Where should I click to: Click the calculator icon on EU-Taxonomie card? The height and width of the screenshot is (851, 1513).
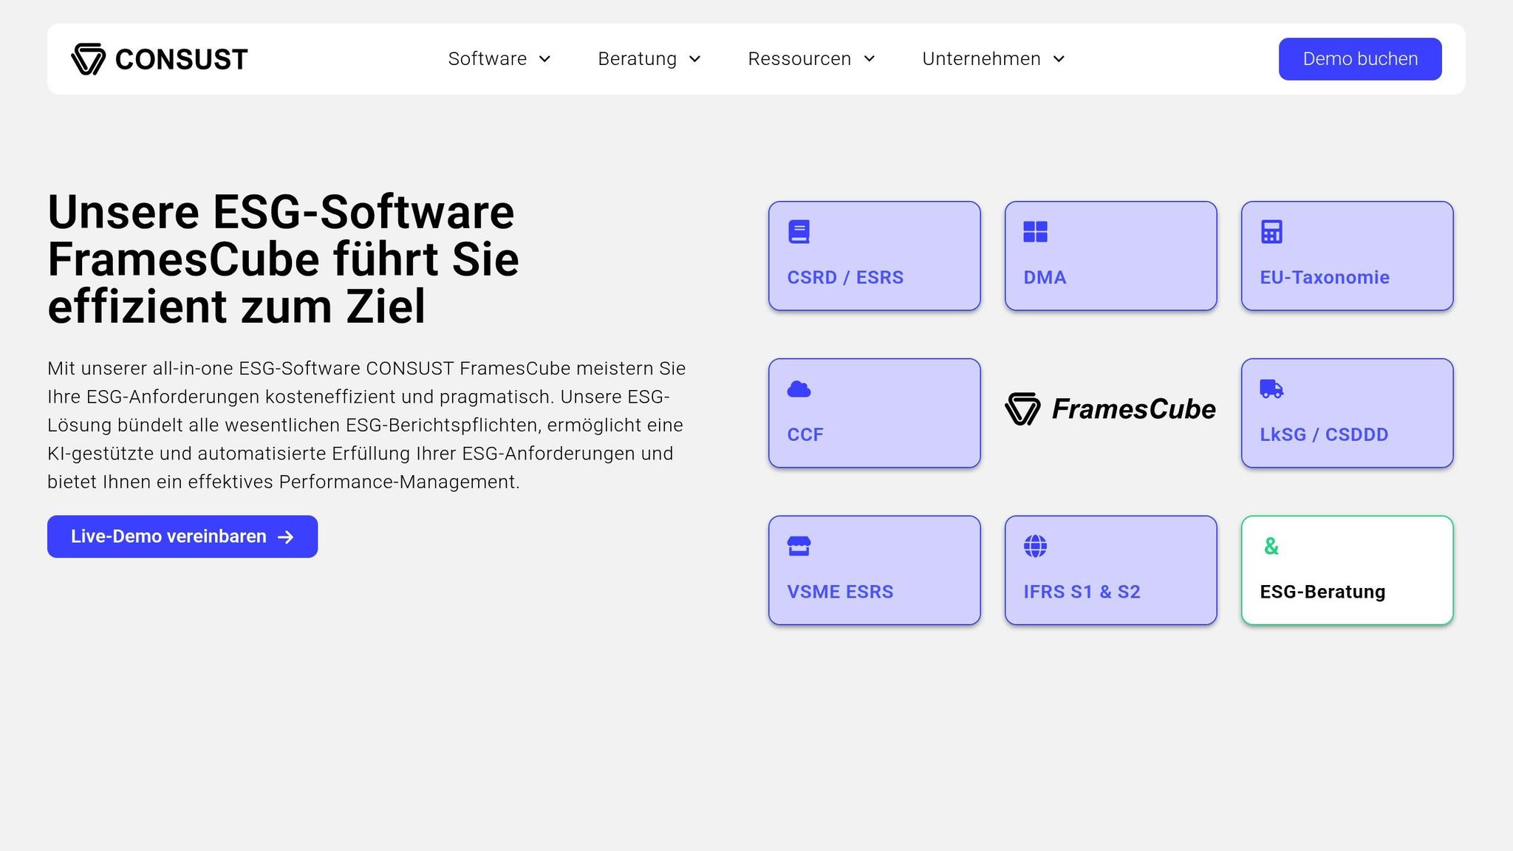click(1271, 232)
